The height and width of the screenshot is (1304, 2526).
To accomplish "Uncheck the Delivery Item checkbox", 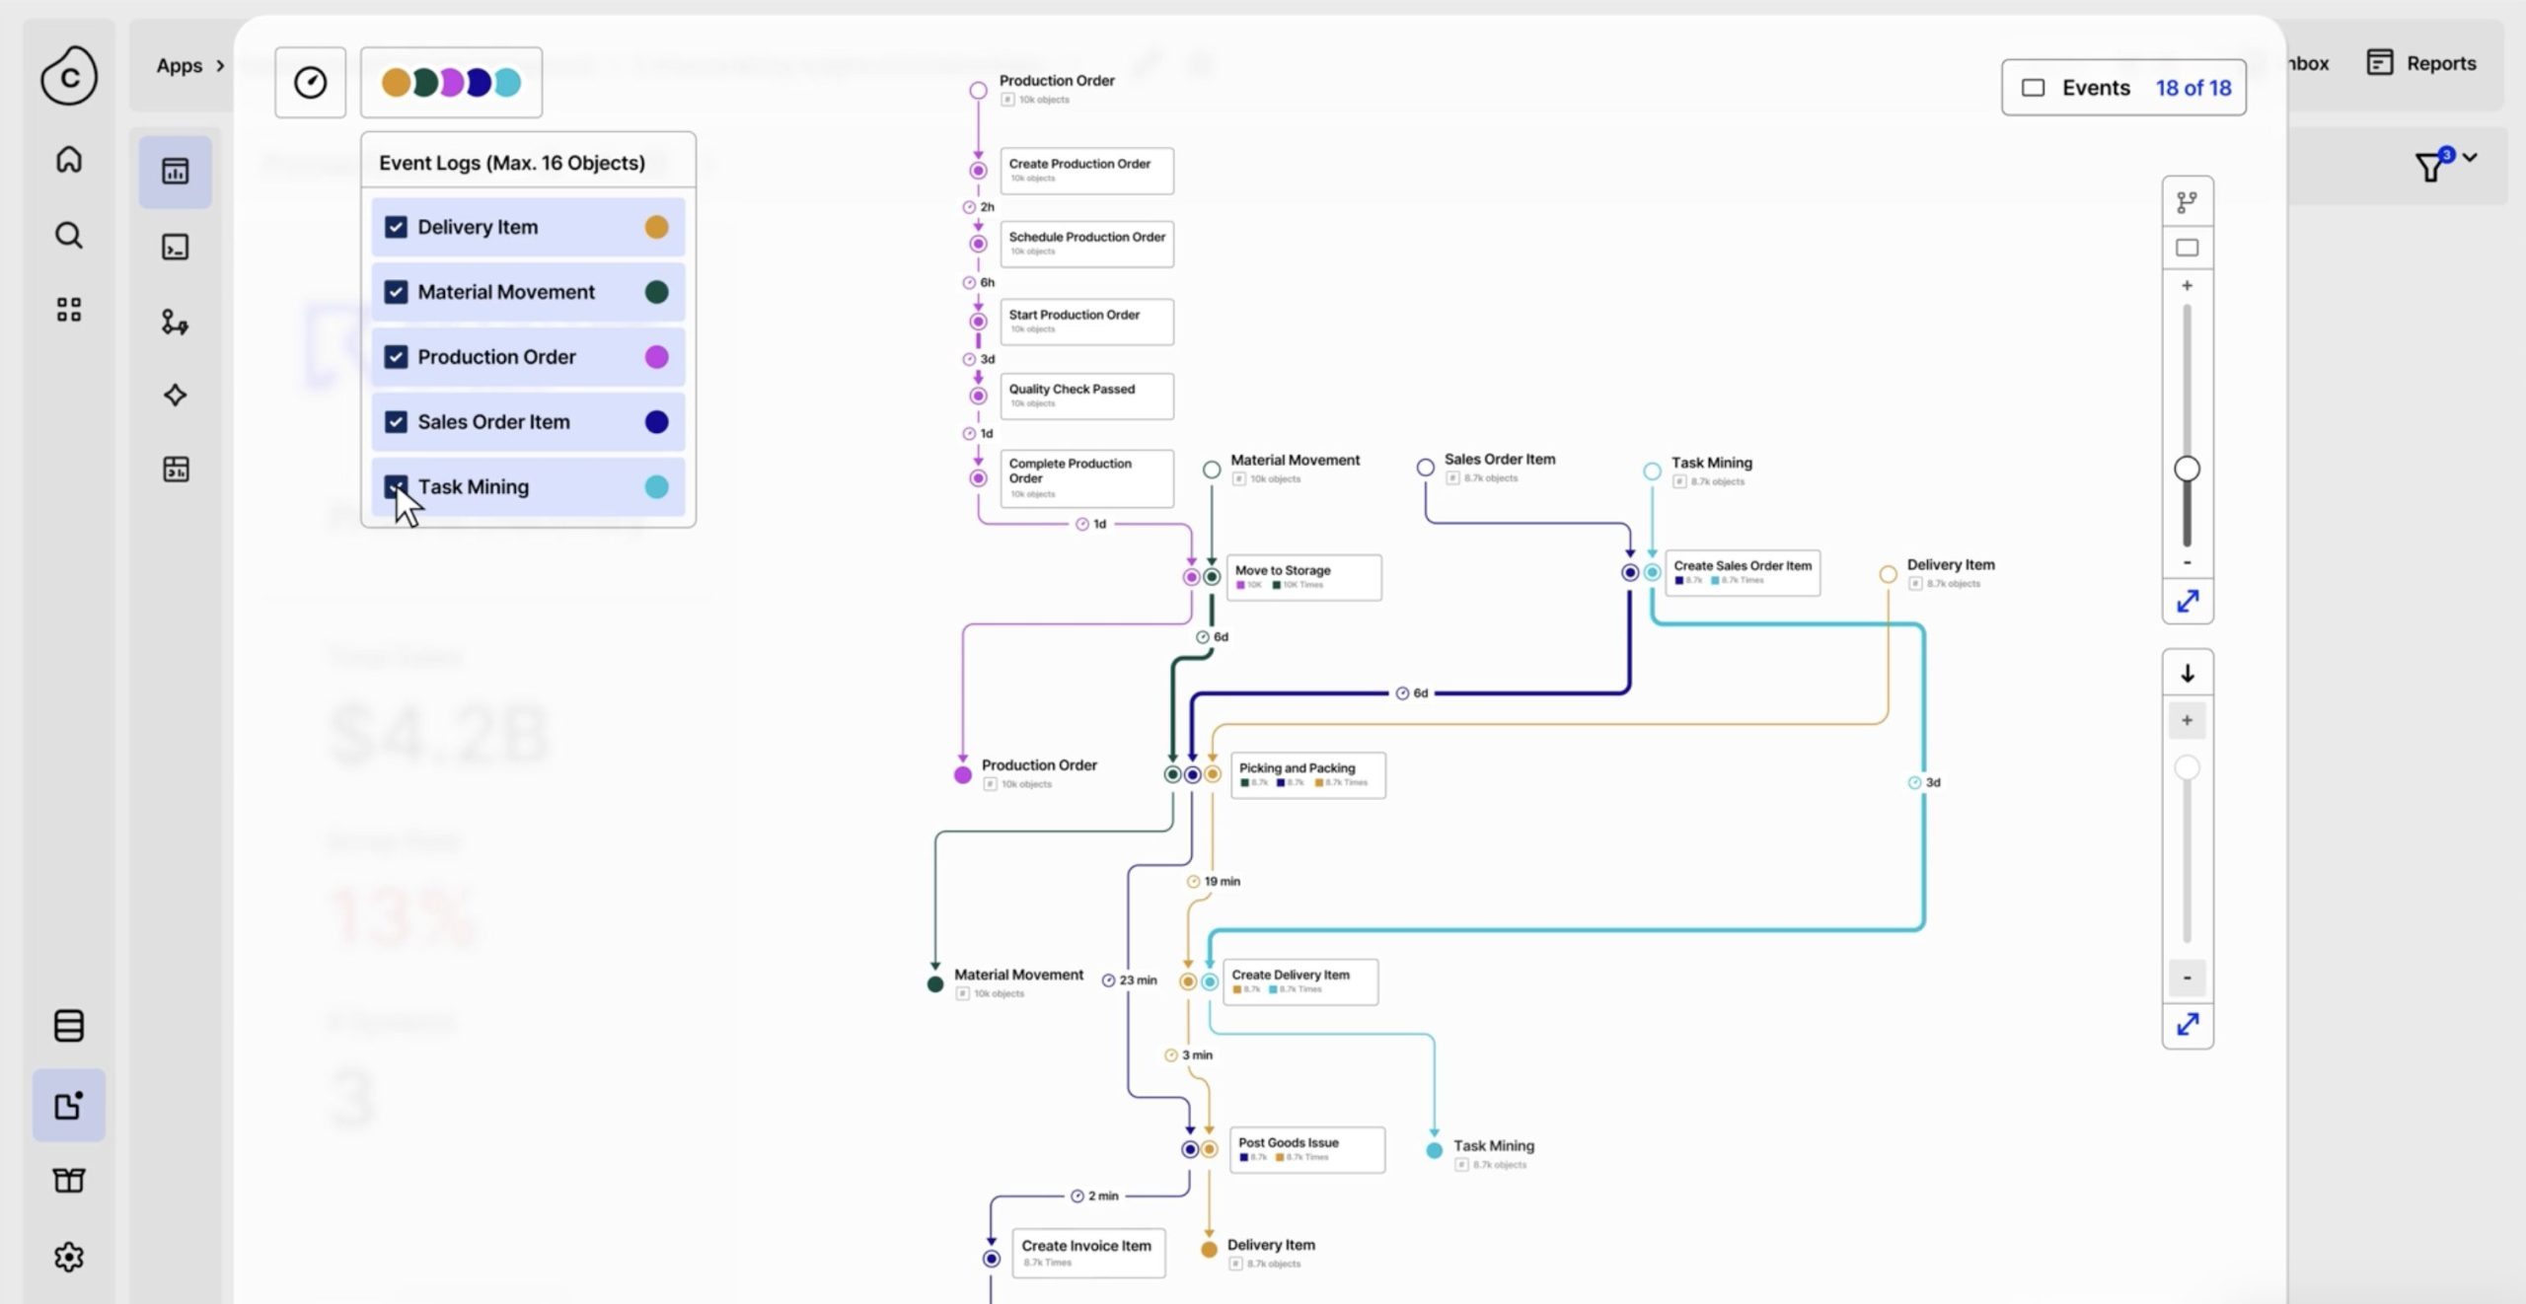I will (396, 227).
